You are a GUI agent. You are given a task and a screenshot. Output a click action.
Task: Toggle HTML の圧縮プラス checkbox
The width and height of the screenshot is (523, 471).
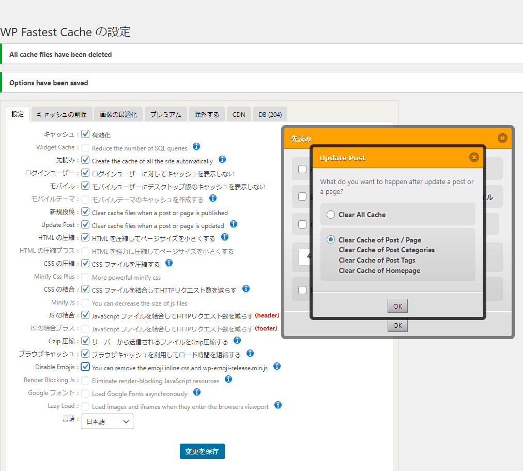tap(85, 251)
